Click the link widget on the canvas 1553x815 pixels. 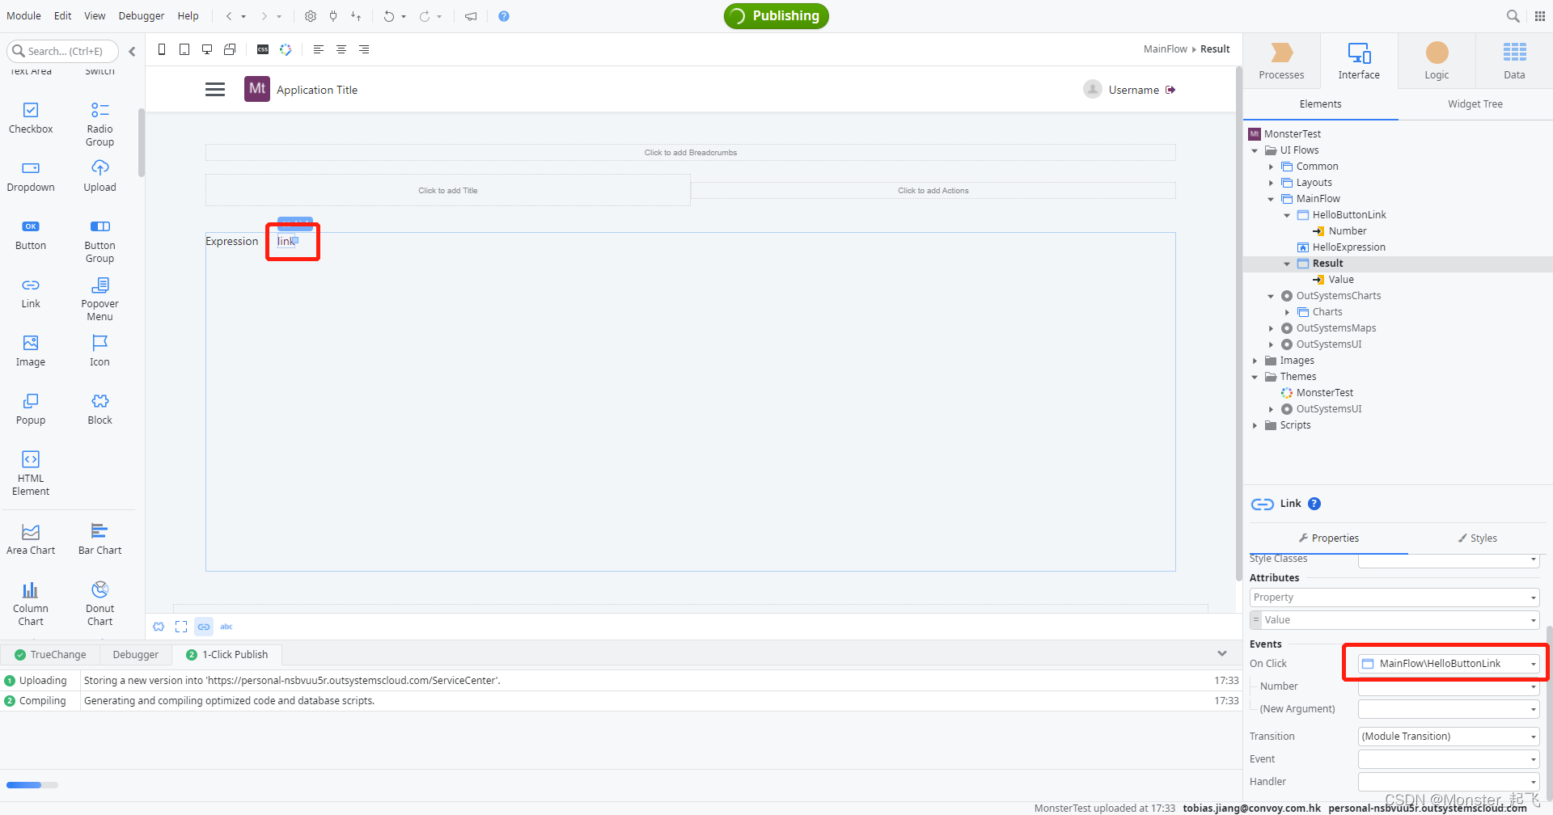pos(286,242)
